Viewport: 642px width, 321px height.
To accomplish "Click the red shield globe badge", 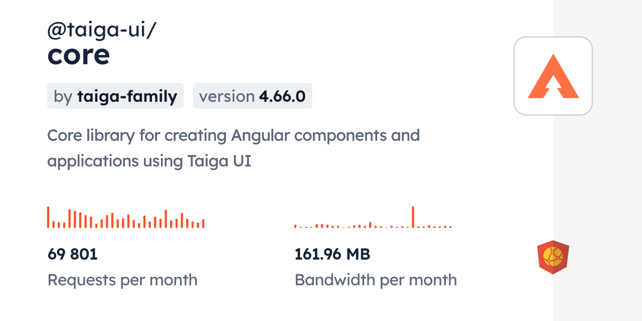I will [x=553, y=257].
